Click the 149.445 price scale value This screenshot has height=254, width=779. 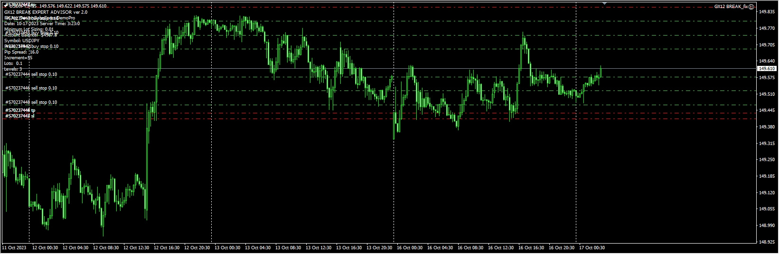coord(766,110)
